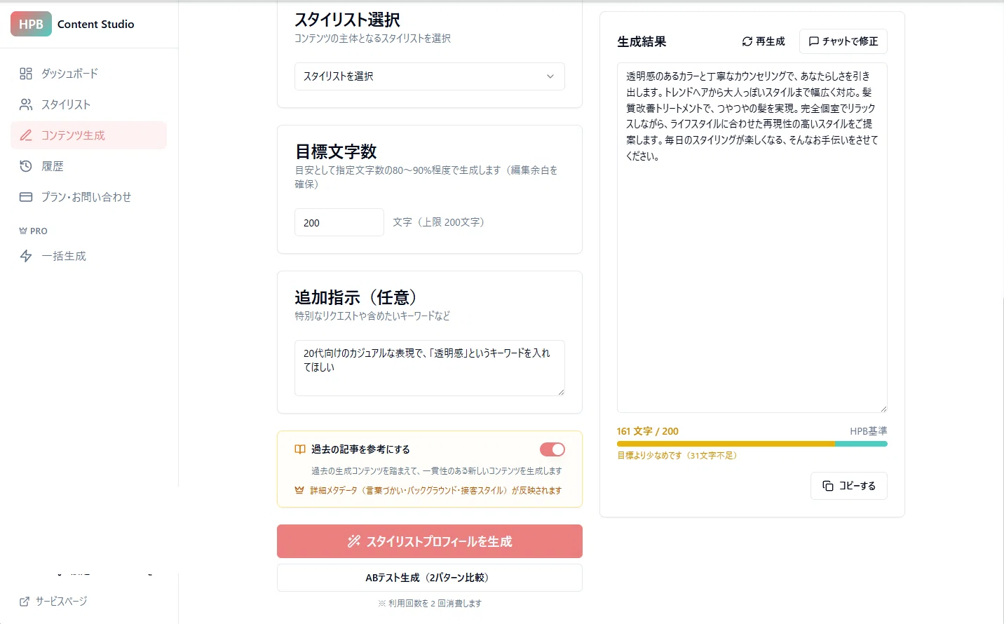
Task: Click the スタイリスト選択 heading
Action: click(348, 20)
